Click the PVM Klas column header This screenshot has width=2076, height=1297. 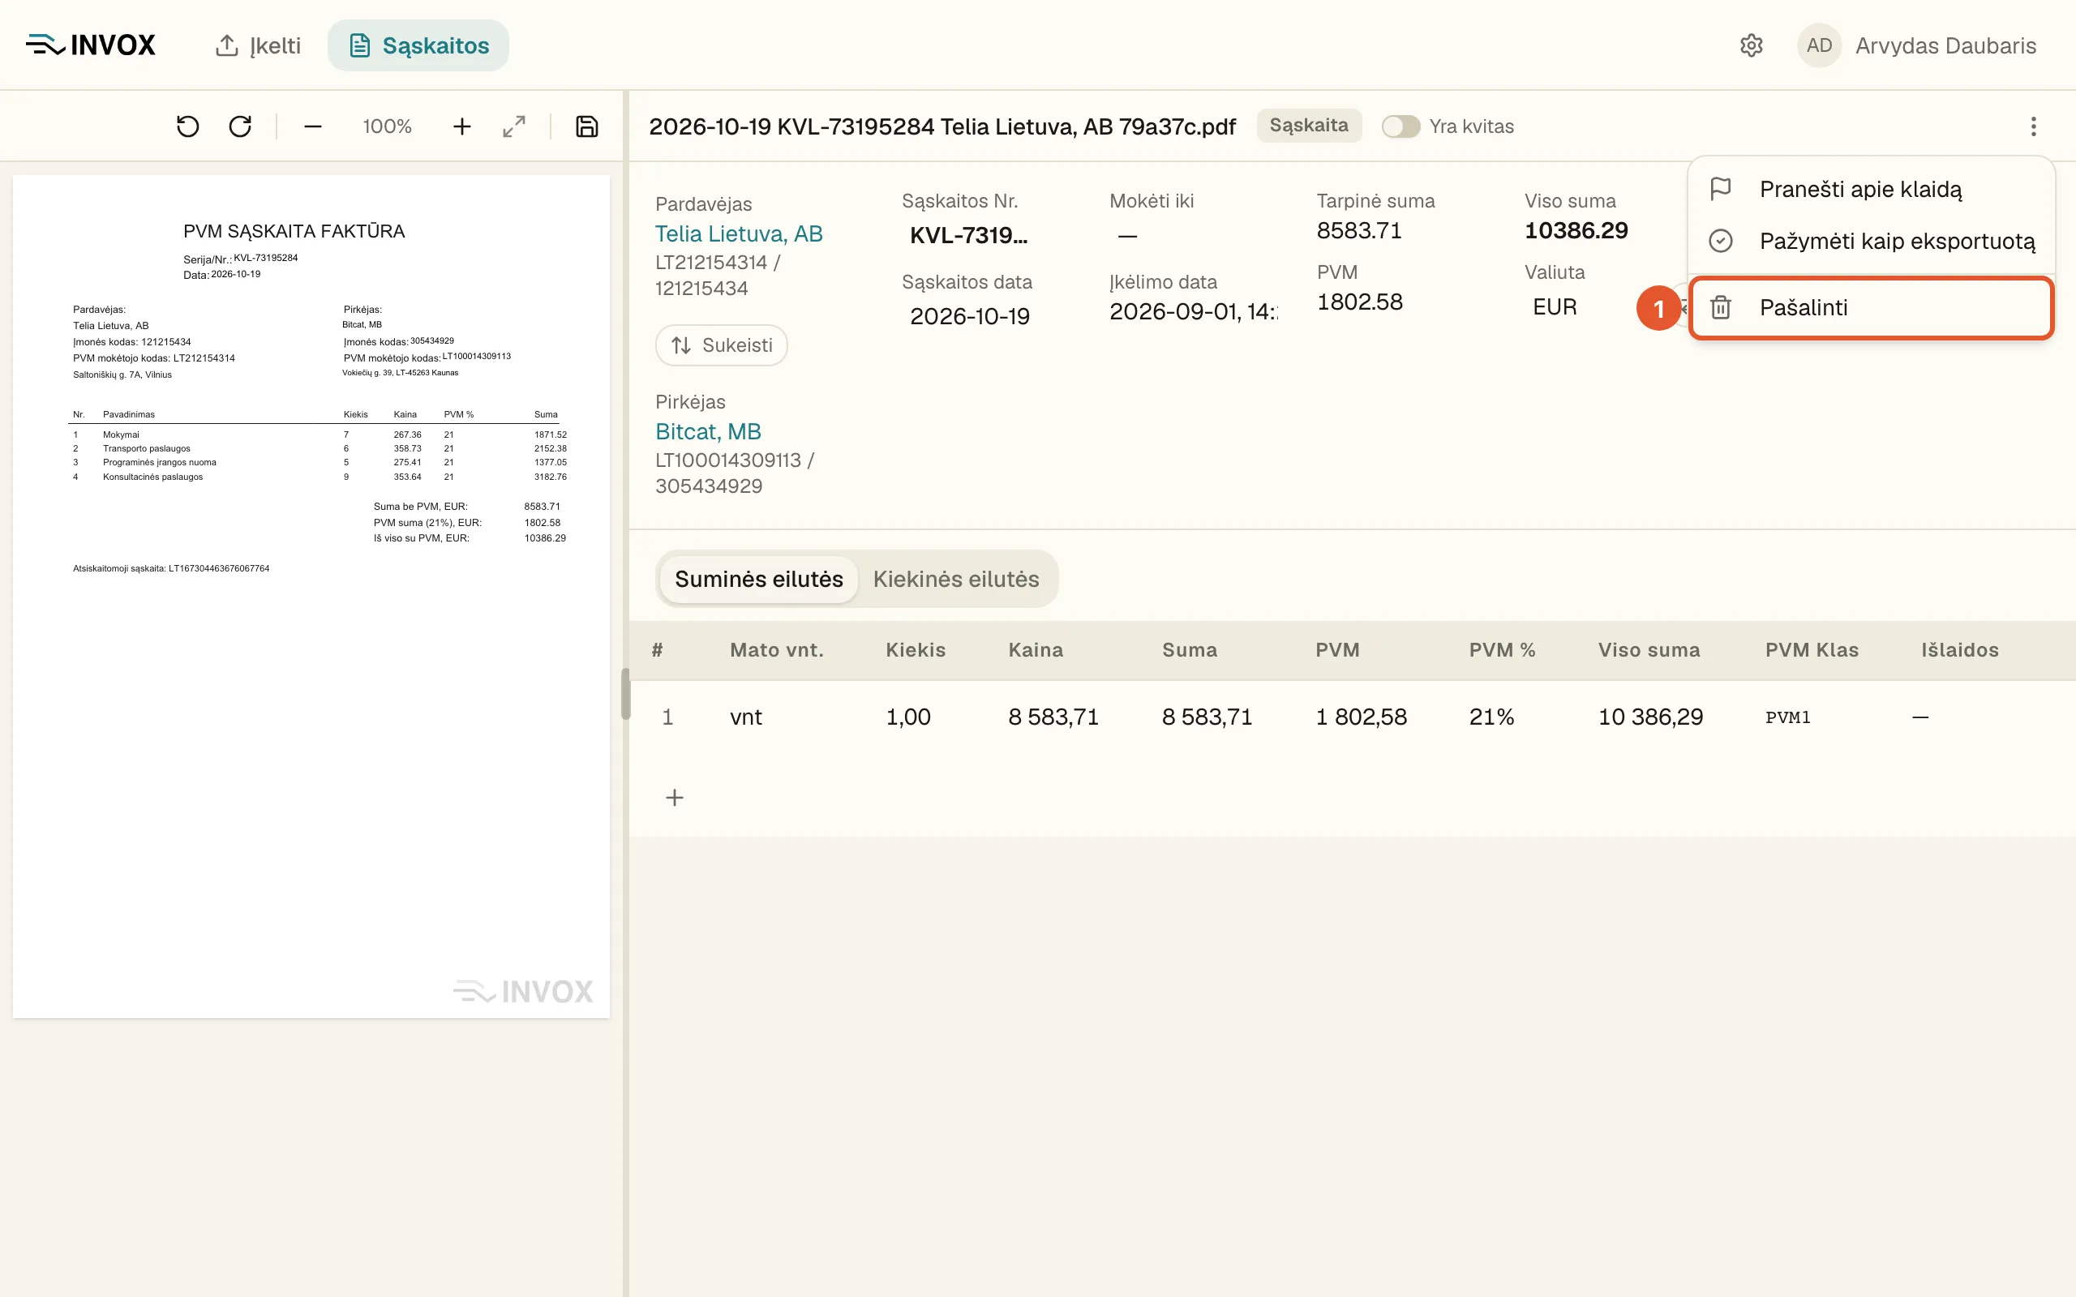[1812, 650]
